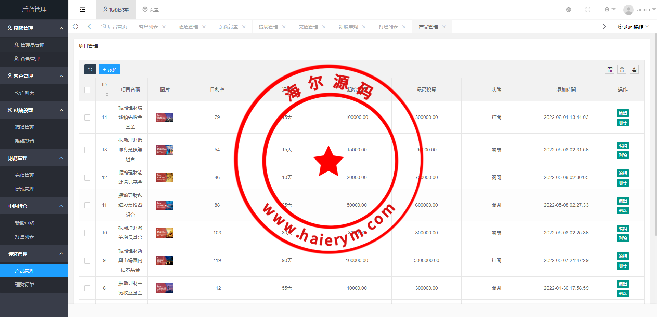Collapse the sidebar with the hamburger icon
657x317 pixels.
tap(82, 10)
